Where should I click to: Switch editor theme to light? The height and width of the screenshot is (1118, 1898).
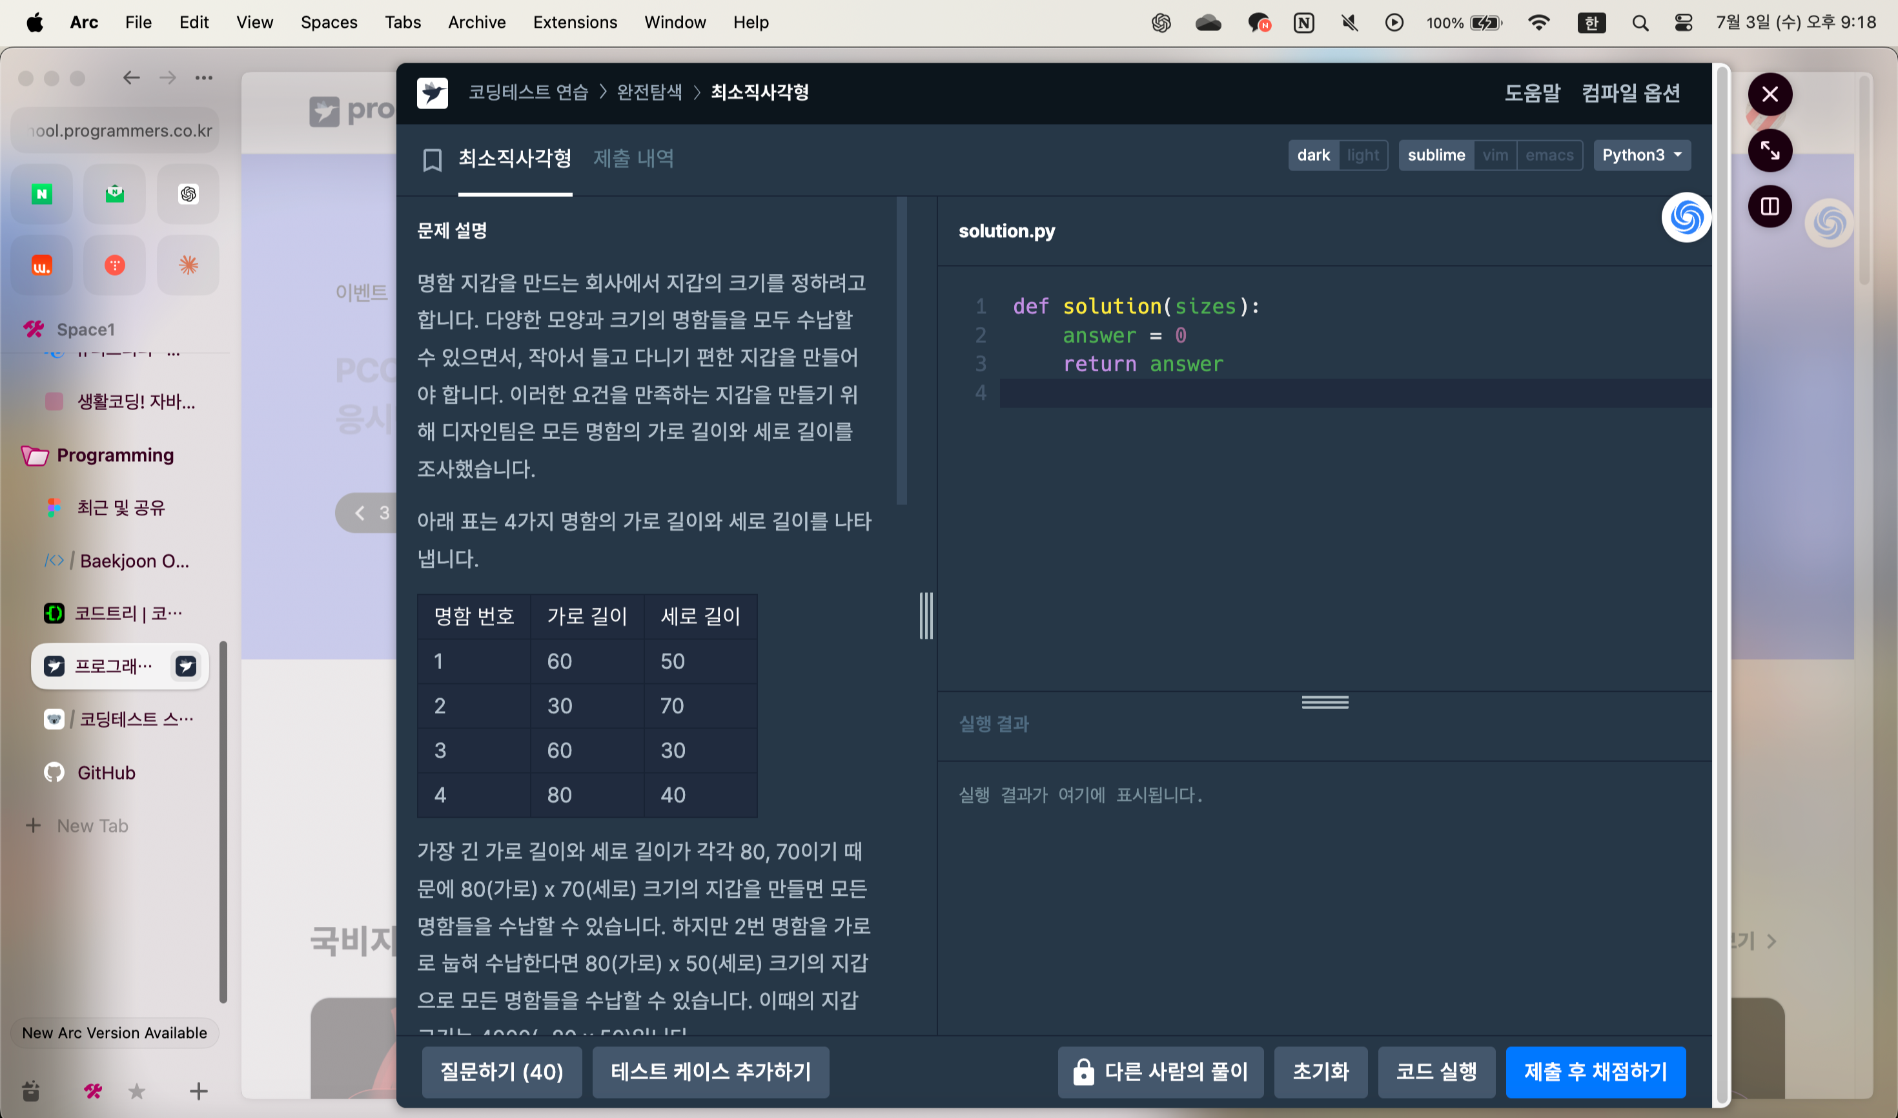coord(1362,155)
